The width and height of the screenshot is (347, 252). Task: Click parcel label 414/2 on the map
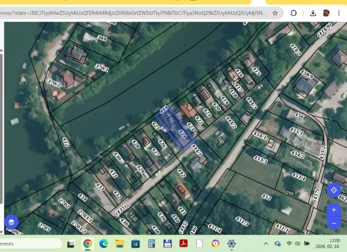pos(296,50)
